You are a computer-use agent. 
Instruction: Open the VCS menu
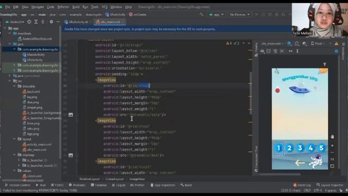coord(104,7)
